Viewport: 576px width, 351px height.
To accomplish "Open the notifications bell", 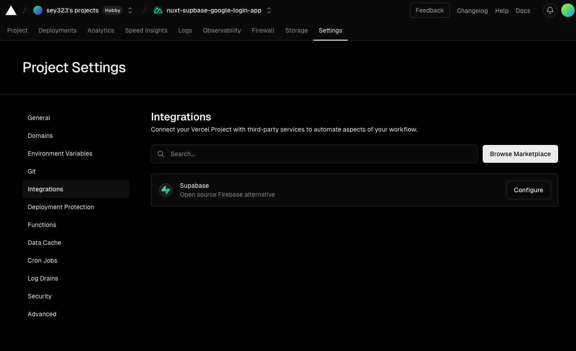I will click(550, 10).
